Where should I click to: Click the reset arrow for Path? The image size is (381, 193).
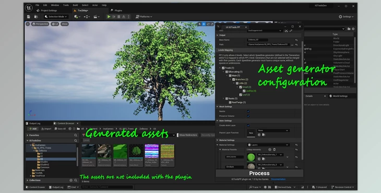296,45
